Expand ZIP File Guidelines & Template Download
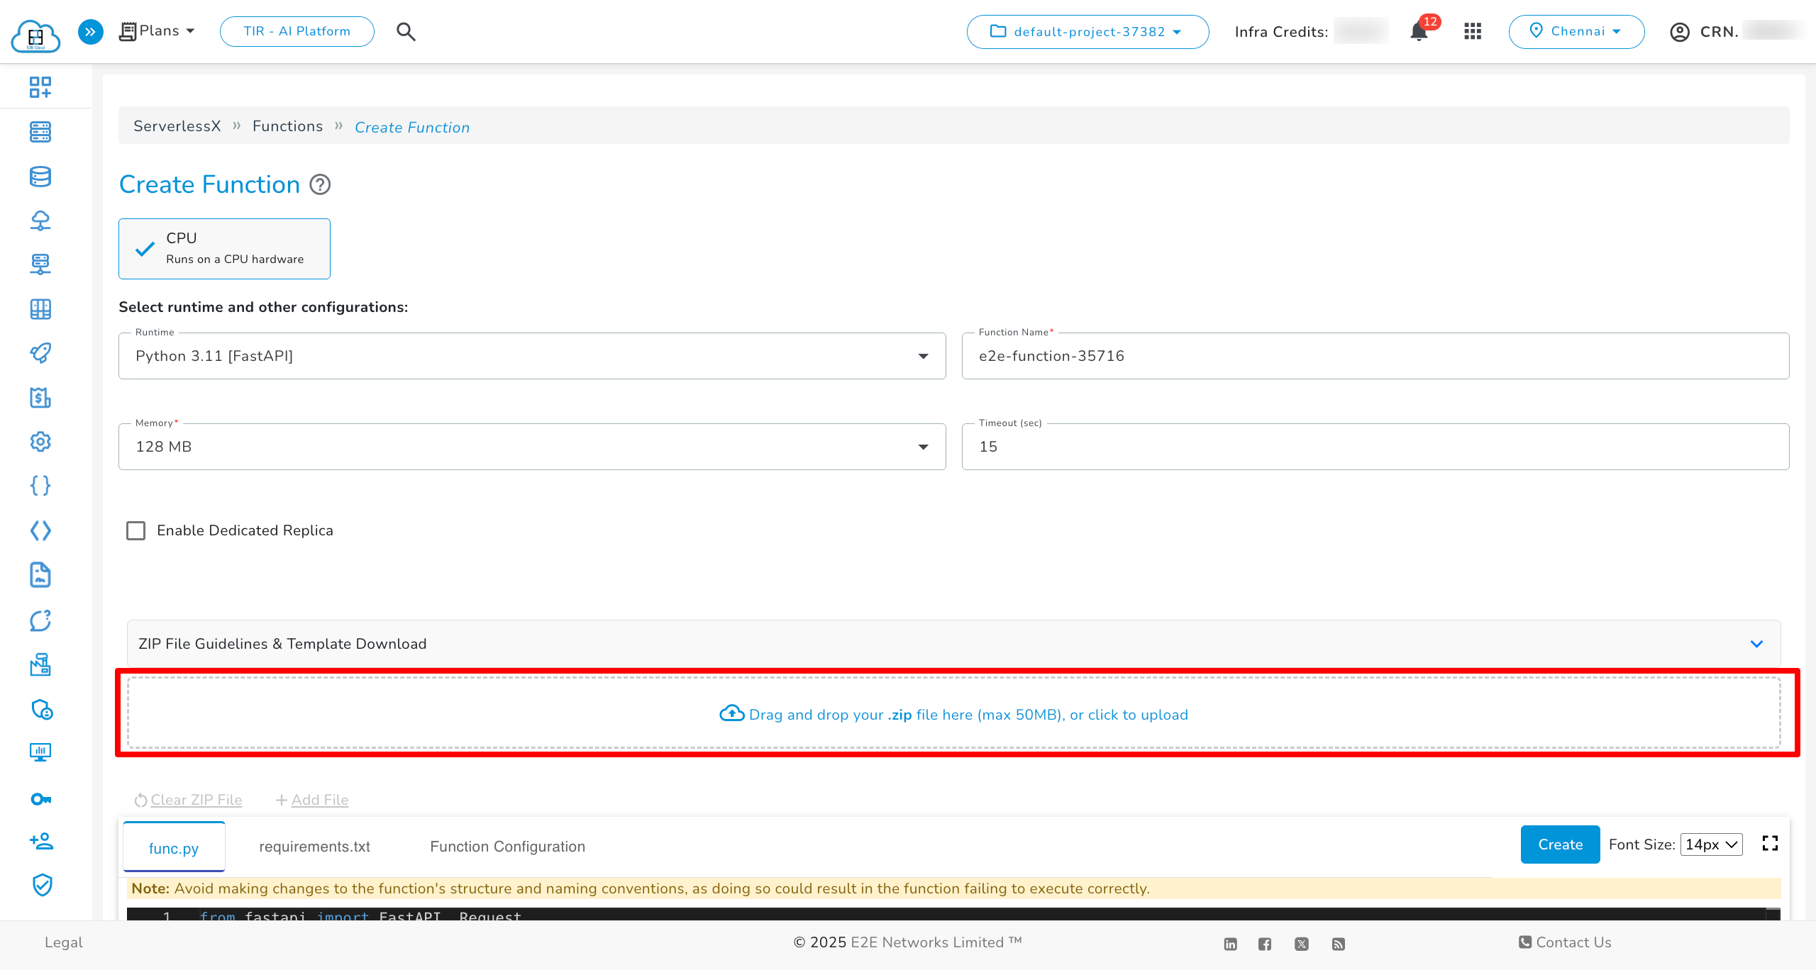 pyautogui.click(x=953, y=644)
